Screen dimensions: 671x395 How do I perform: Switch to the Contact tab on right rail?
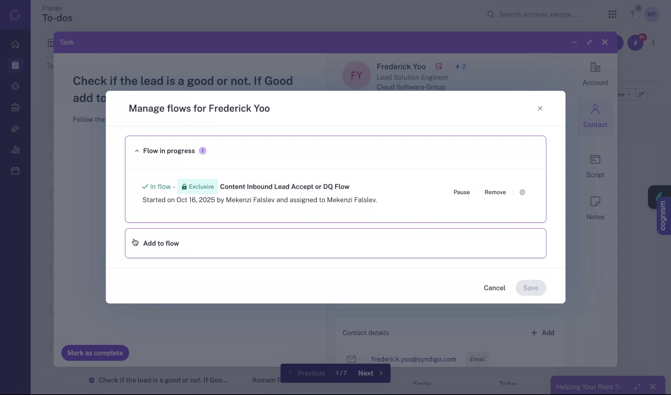pyautogui.click(x=595, y=116)
